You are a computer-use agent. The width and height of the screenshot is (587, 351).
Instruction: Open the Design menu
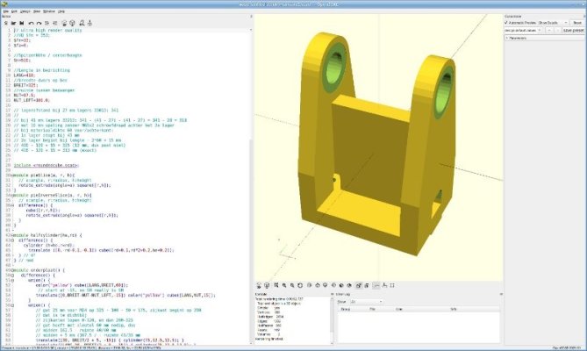[25, 11]
